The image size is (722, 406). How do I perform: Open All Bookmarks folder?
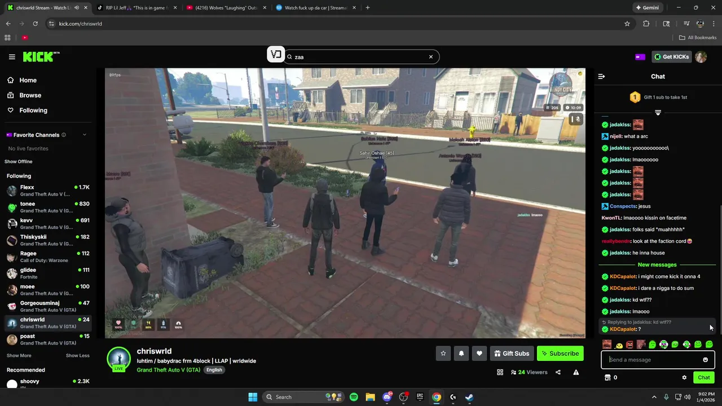(x=698, y=38)
